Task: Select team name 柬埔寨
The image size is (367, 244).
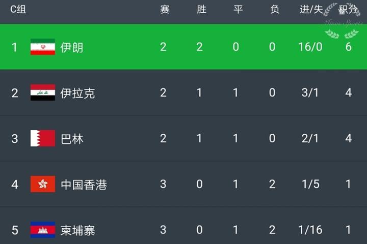Action: (x=77, y=230)
